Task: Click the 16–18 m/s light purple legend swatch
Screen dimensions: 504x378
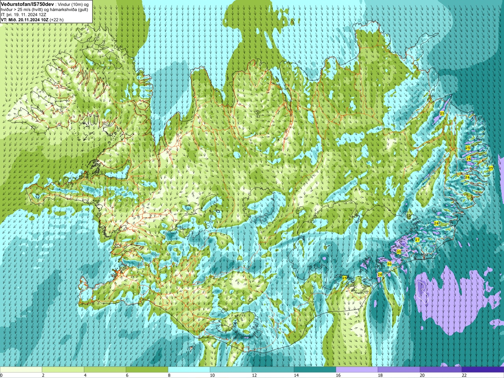Action: [357, 369]
